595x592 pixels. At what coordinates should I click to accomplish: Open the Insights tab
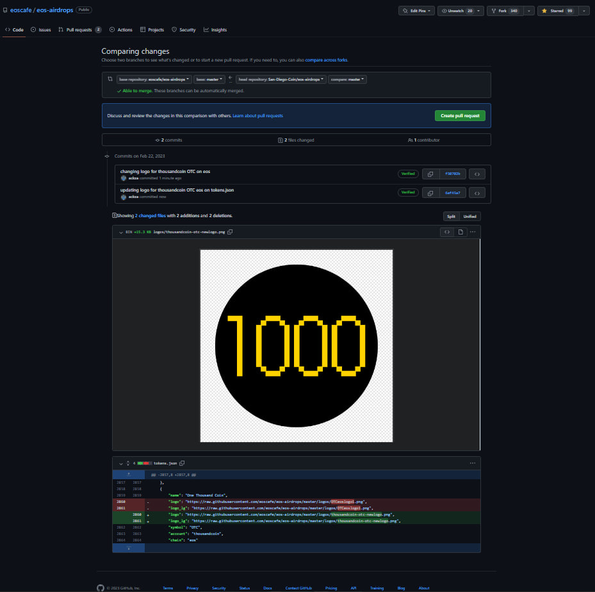pyautogui.click(x=215, y=29)
